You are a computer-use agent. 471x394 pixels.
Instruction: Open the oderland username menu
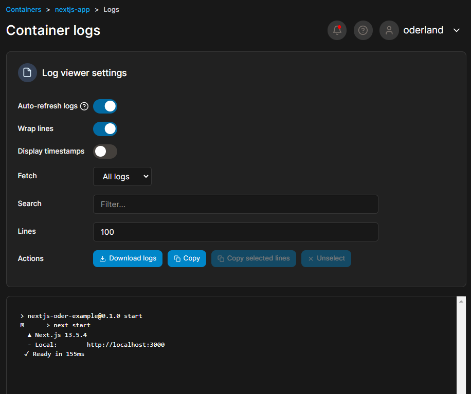(x=423, y=30)
